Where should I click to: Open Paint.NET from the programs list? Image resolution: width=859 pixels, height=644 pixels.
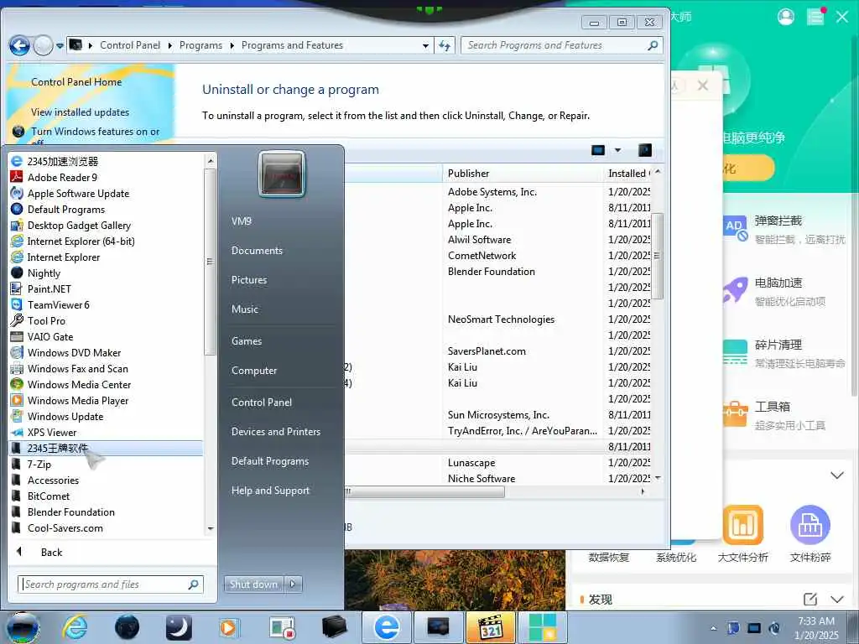coord(49,288)
